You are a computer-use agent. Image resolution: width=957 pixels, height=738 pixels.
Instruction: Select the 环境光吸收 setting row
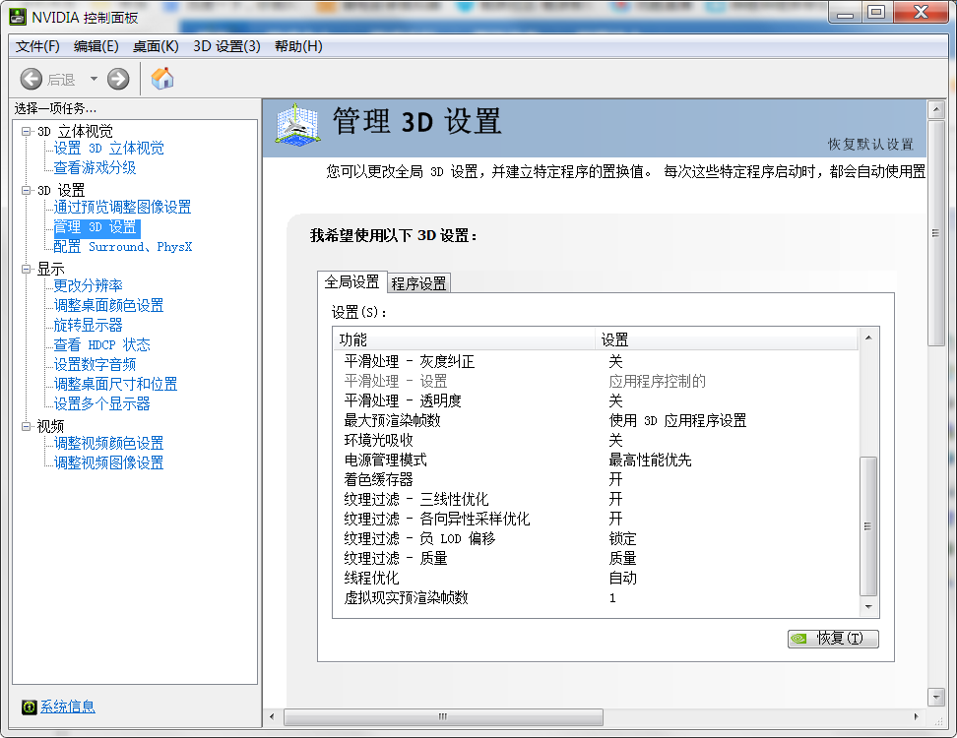(x=378, y=440)
